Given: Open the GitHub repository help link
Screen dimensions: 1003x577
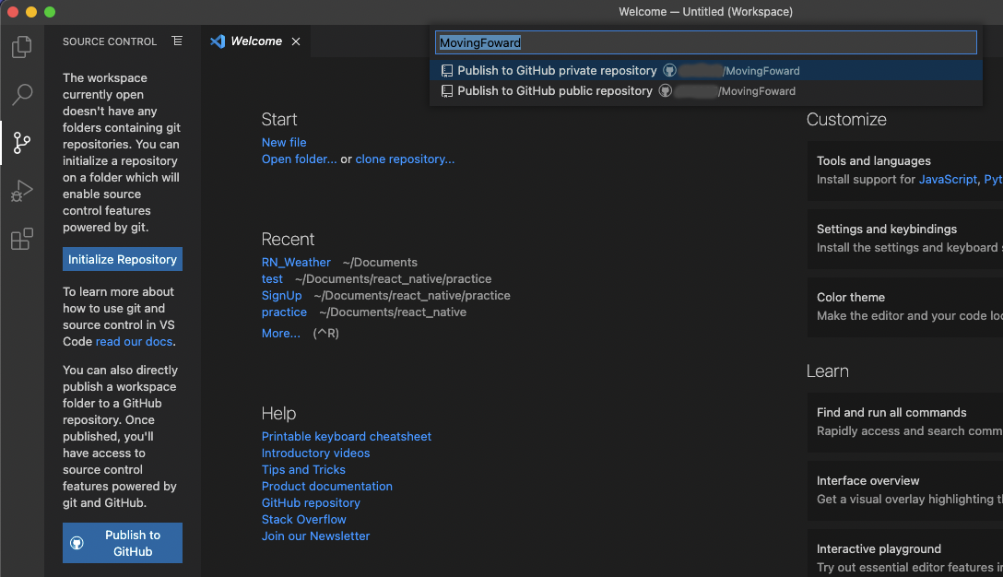Looking at the screenshot, I should [311, 502].
